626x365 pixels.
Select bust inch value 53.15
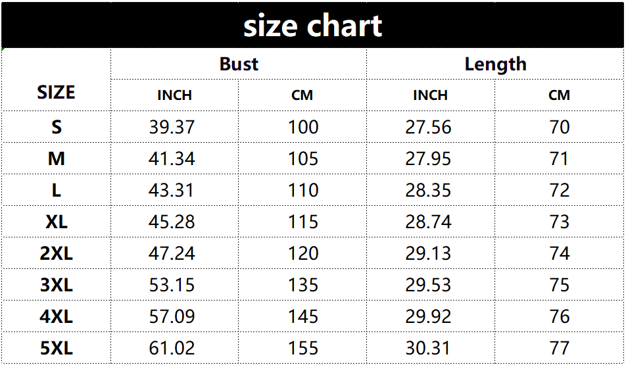pos(172,285)
